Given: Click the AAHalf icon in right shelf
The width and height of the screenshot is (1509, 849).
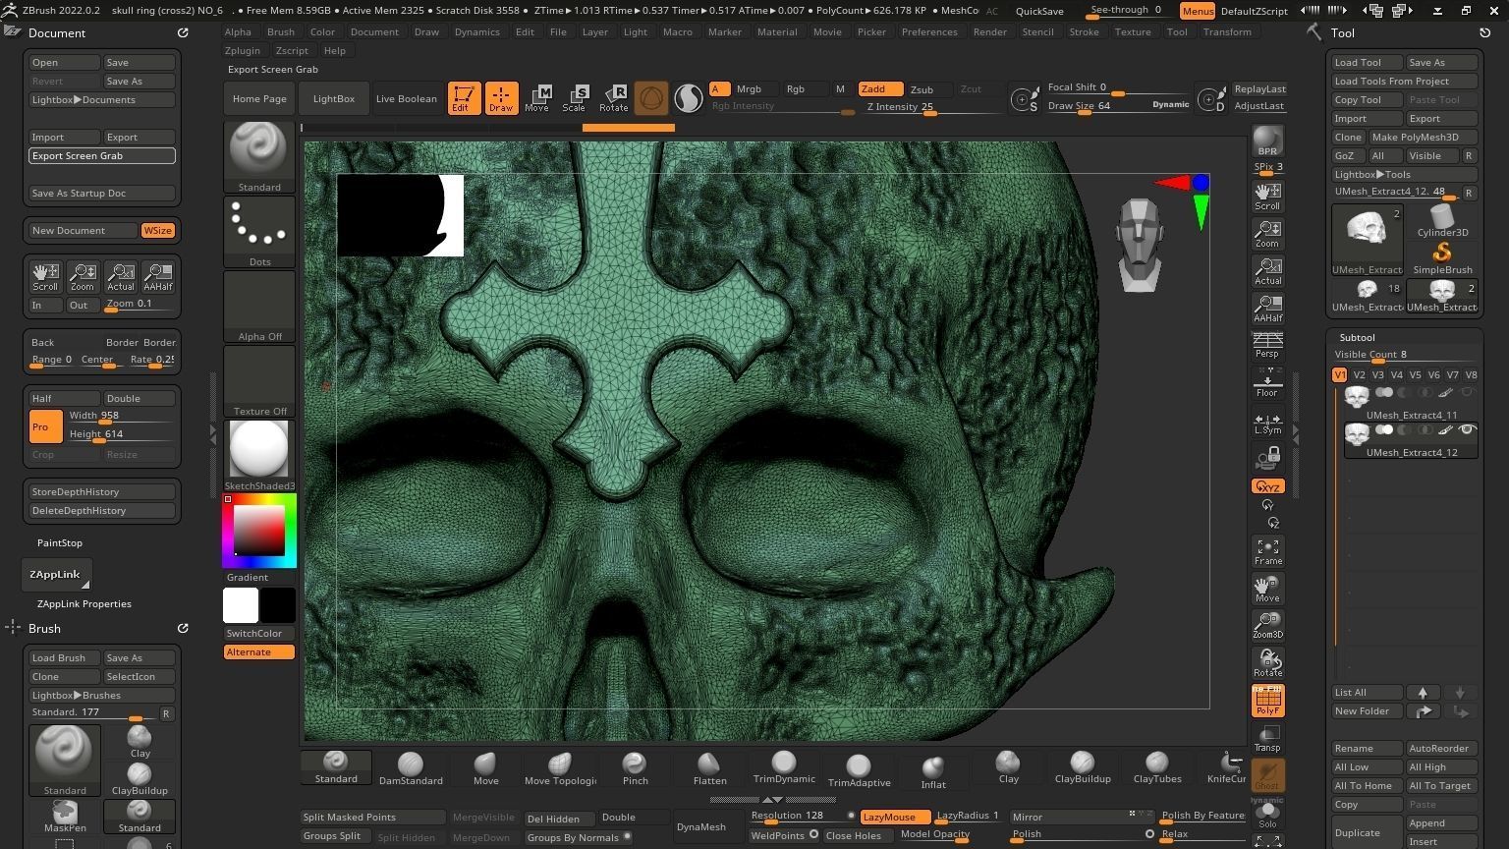Looking at the screenshot, I should tap(1267, 309).
